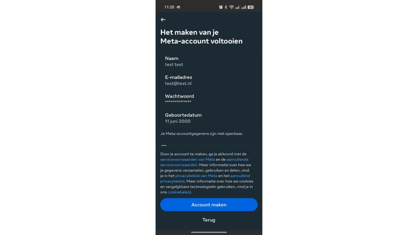Tap the battery level indicator showing 82
The height and width of the screenshot is (235, 418).
pos(251,7)
